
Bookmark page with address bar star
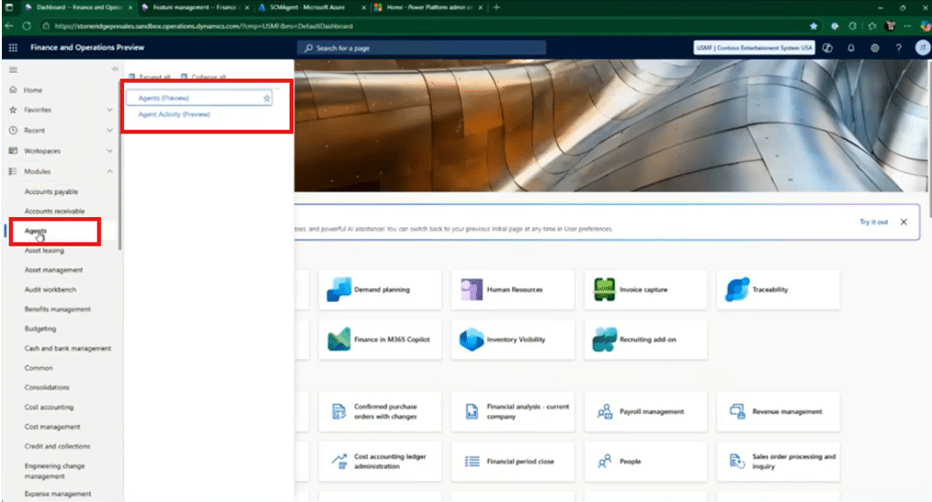pos(813,26)
